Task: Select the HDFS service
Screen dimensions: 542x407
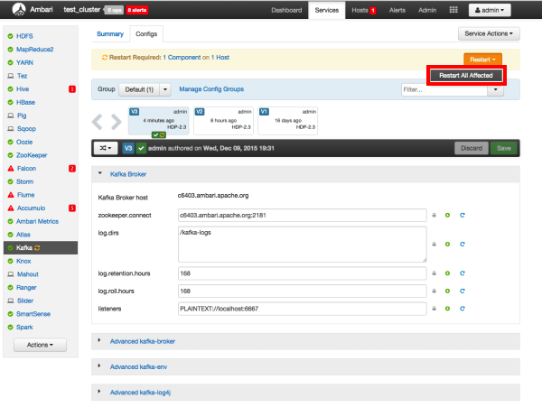Action: [x=24, y=36]
